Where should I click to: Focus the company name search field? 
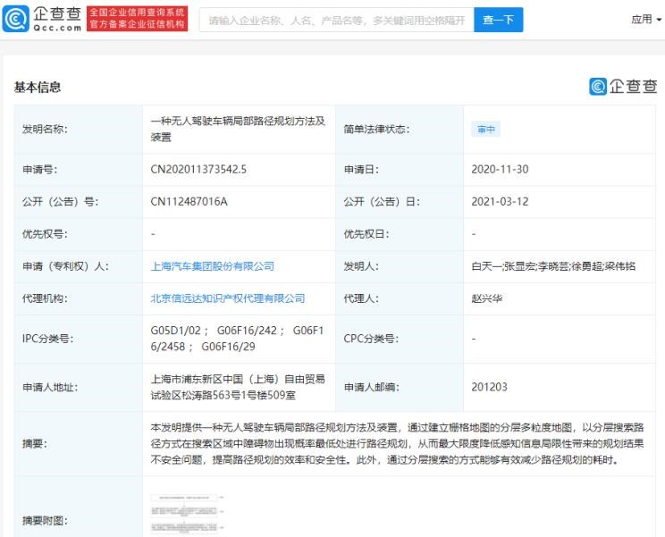[337, 20]
